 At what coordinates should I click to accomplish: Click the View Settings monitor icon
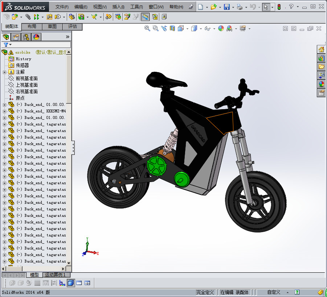(x=243, y=28)
